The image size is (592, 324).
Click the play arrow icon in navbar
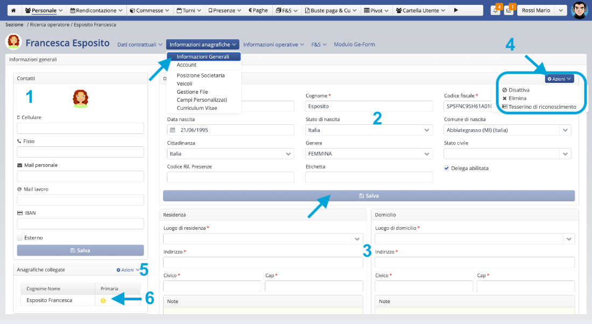point(456,10)
